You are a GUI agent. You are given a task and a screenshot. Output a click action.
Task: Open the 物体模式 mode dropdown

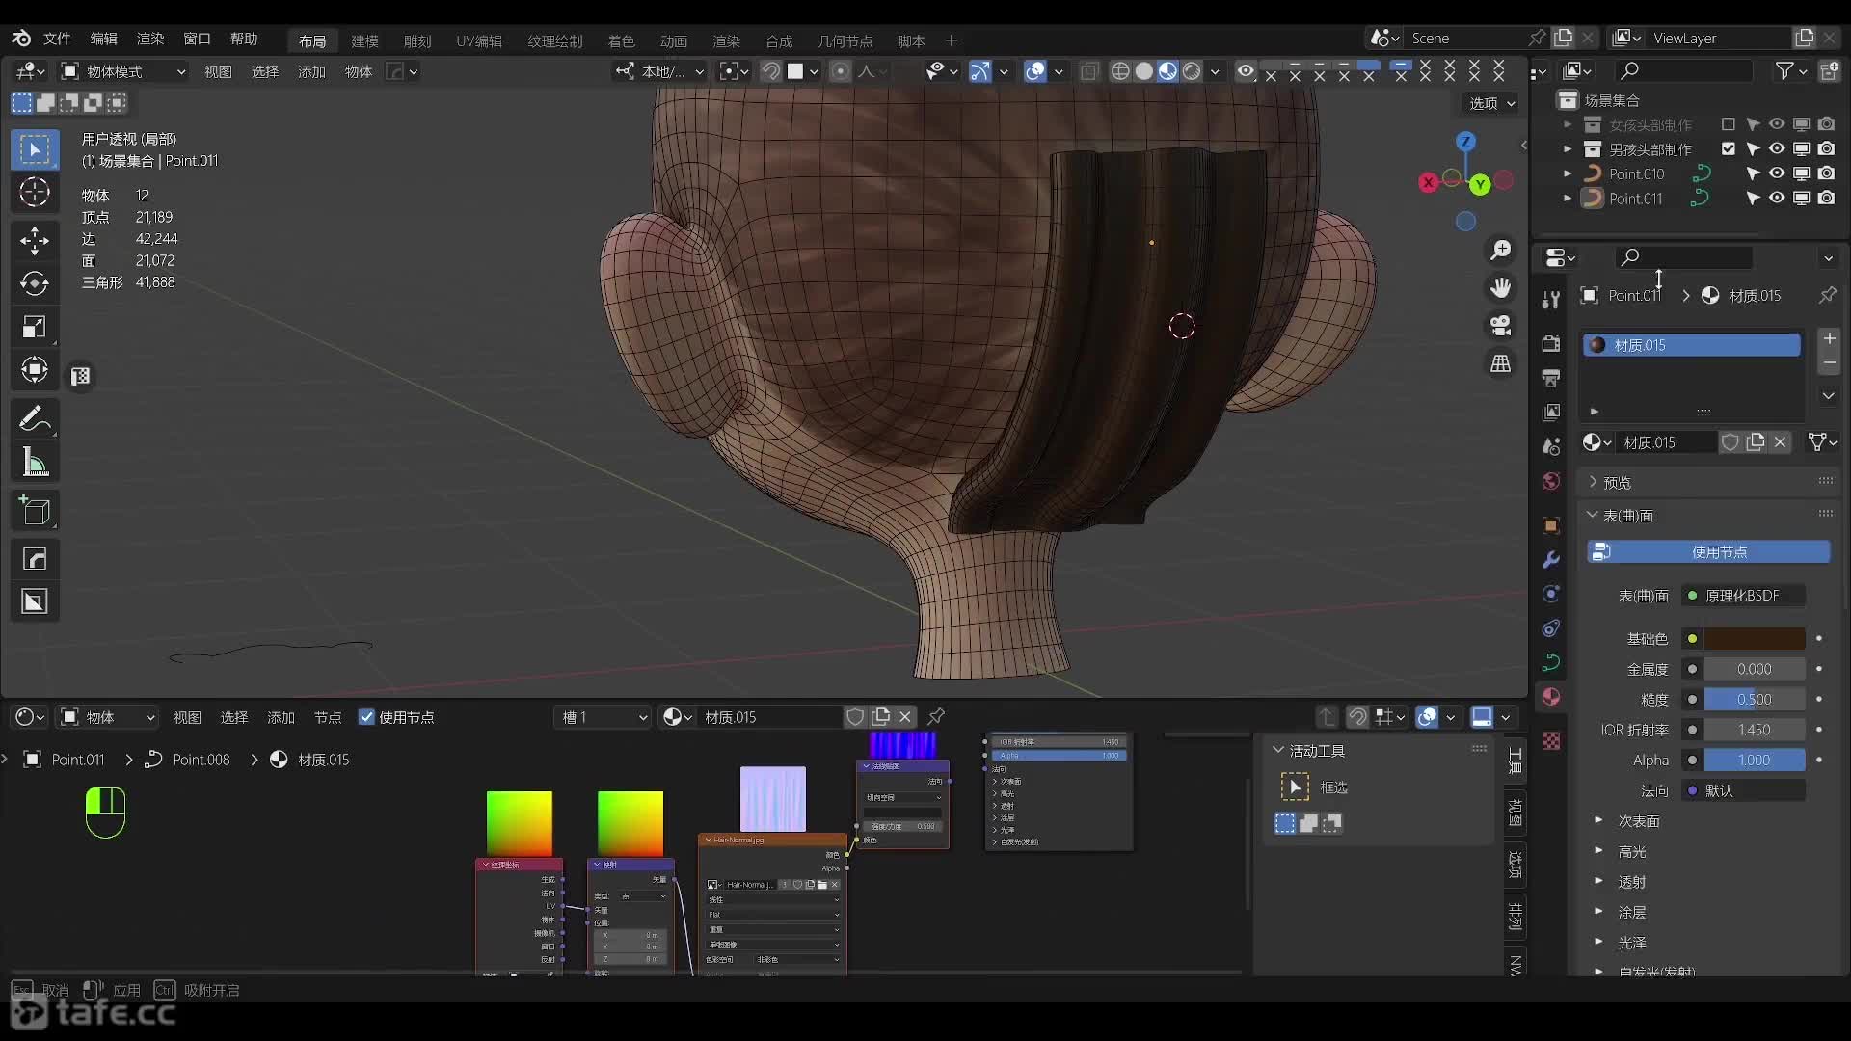click(x=122, y=71)
